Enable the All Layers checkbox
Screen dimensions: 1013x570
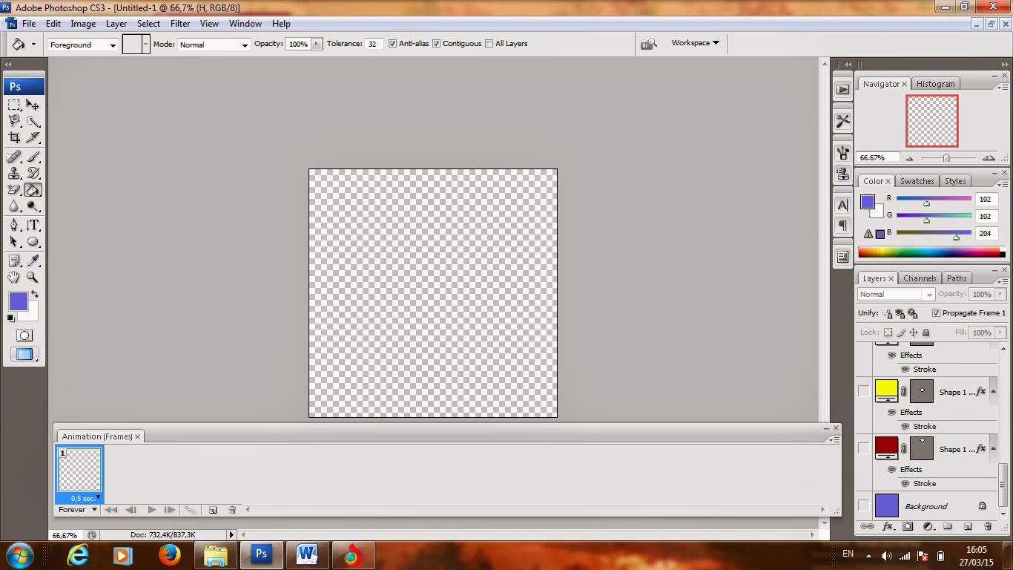pos(489,44)
